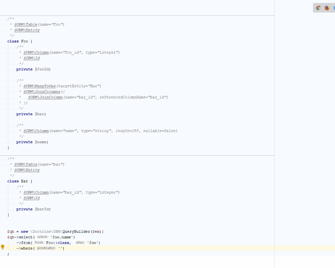Screen dimensions: 335x268
Task: Click referencedColumnName="bar_id" text
Action: (133, 97)
